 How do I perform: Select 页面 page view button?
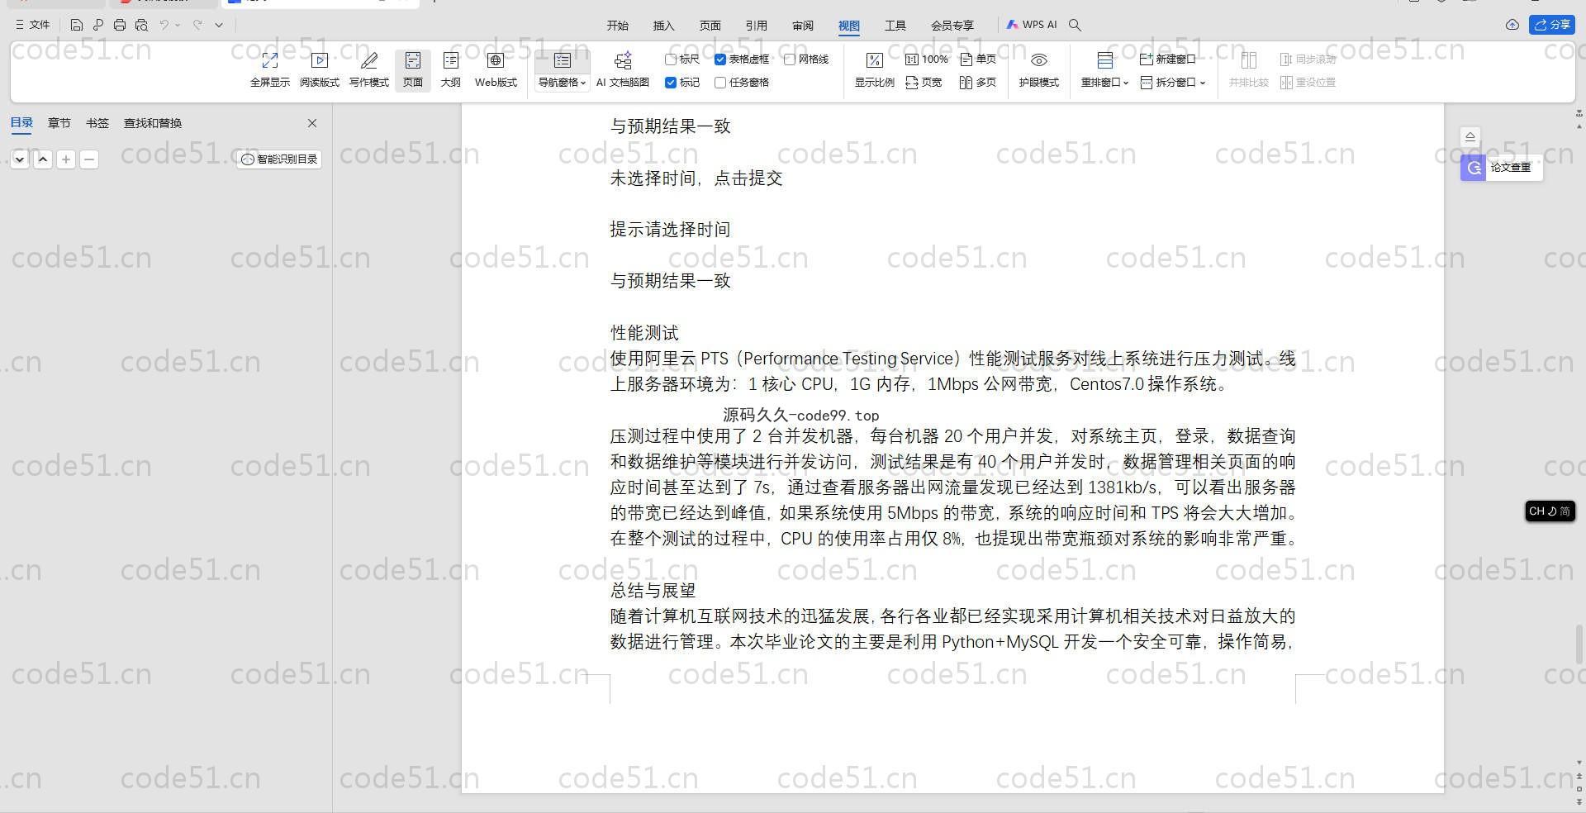(413, 70)
